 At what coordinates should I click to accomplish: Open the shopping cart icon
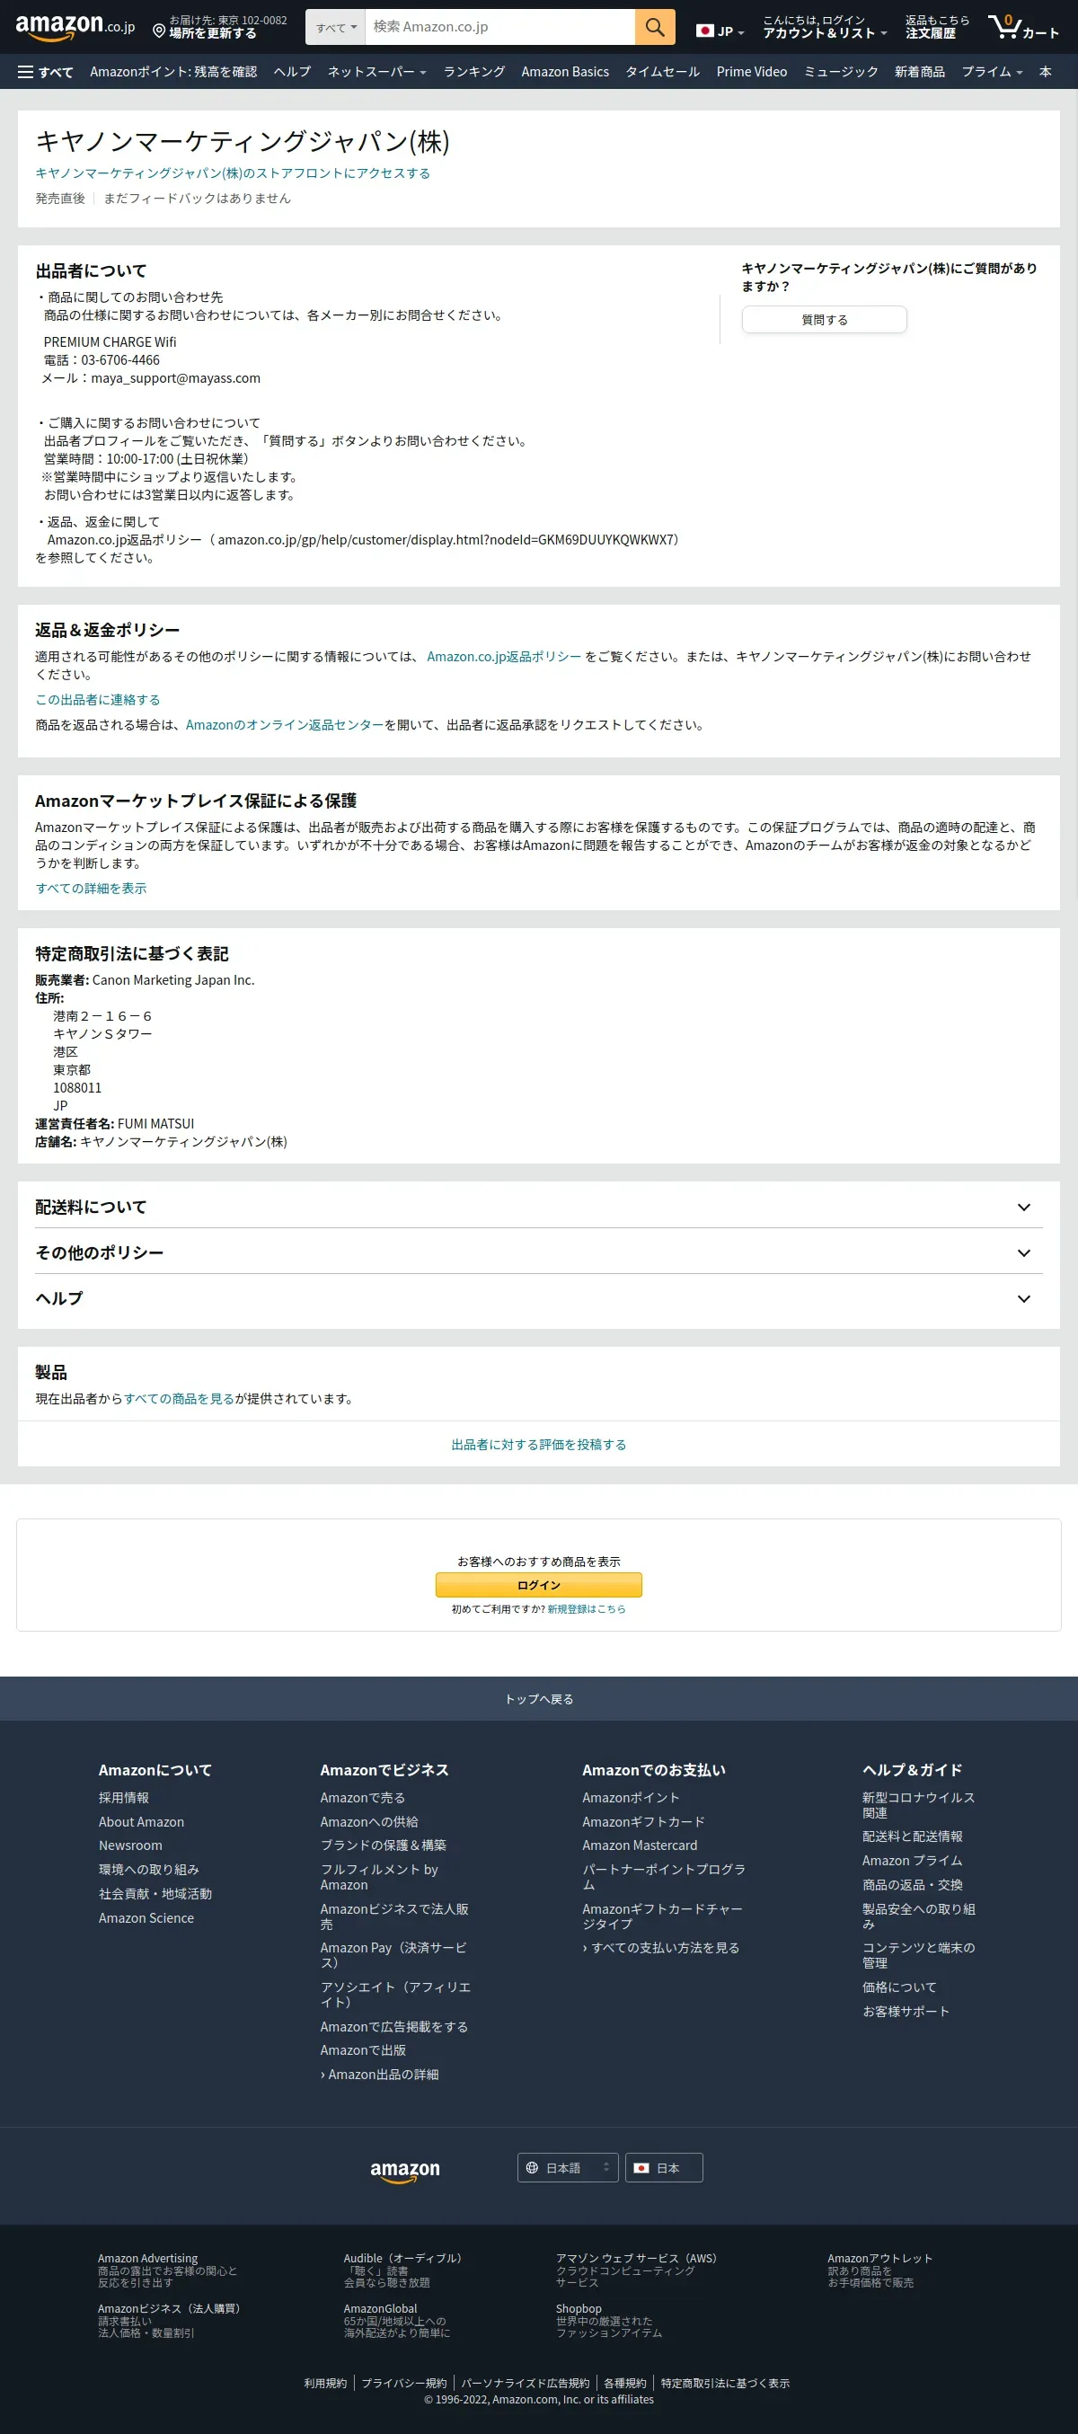tap(1023, 27)
